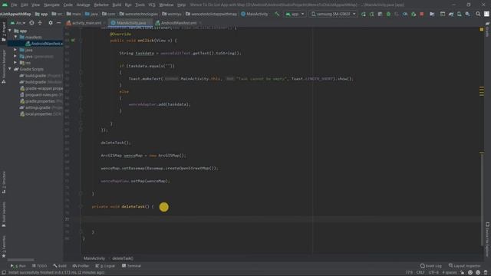491x276 pixels.
Task: Click the Select Opened File target icon
Action: [31, 23]
